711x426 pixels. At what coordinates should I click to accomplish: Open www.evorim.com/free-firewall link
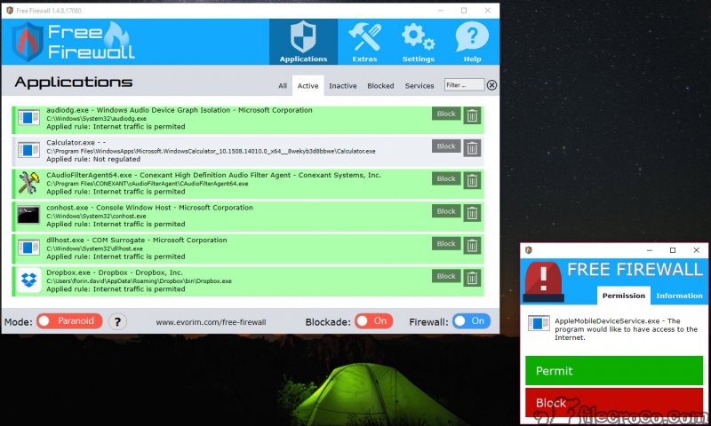coord(211,322)
